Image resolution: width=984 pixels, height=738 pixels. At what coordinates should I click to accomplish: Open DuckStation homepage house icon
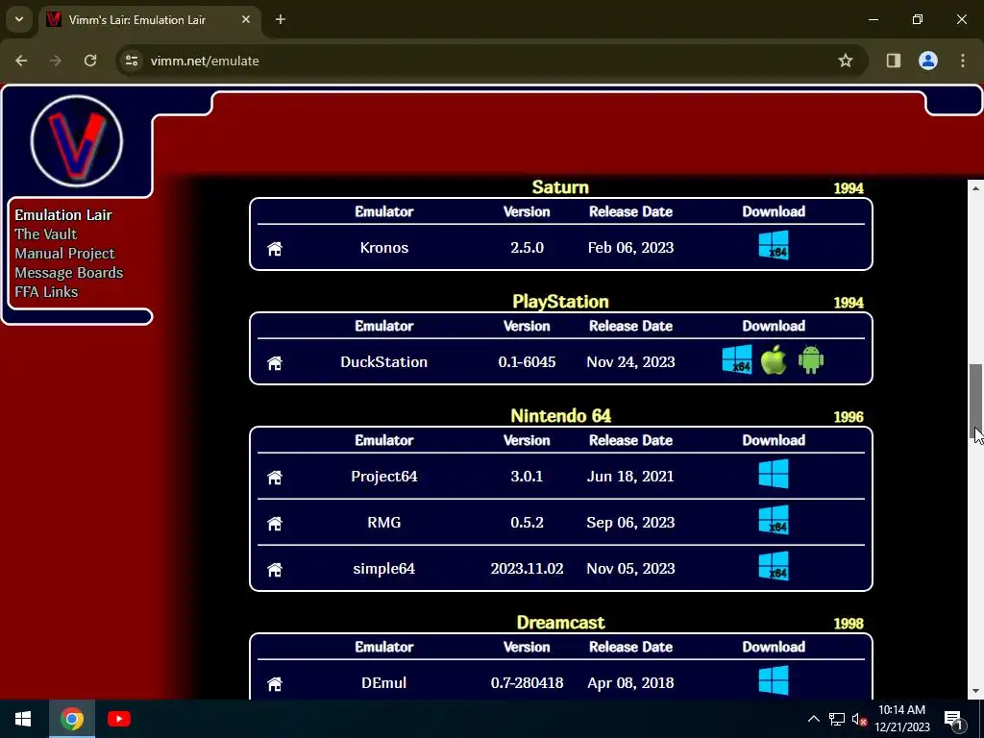click(275, 362)
